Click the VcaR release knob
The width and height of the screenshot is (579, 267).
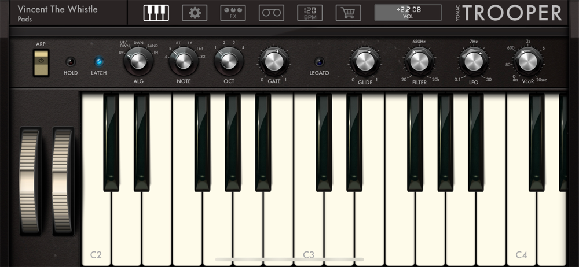tap(528, 61)
